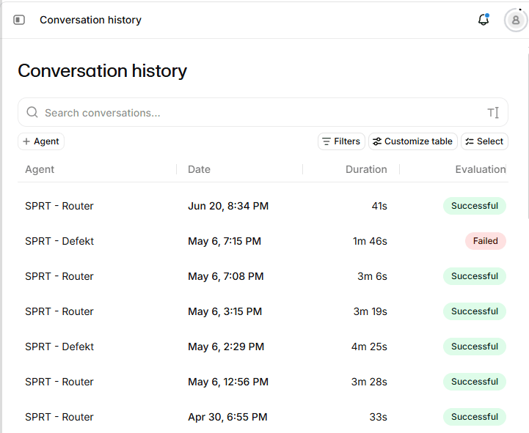Click Successful badge for 4m 25s row

[x=475, y=347]
